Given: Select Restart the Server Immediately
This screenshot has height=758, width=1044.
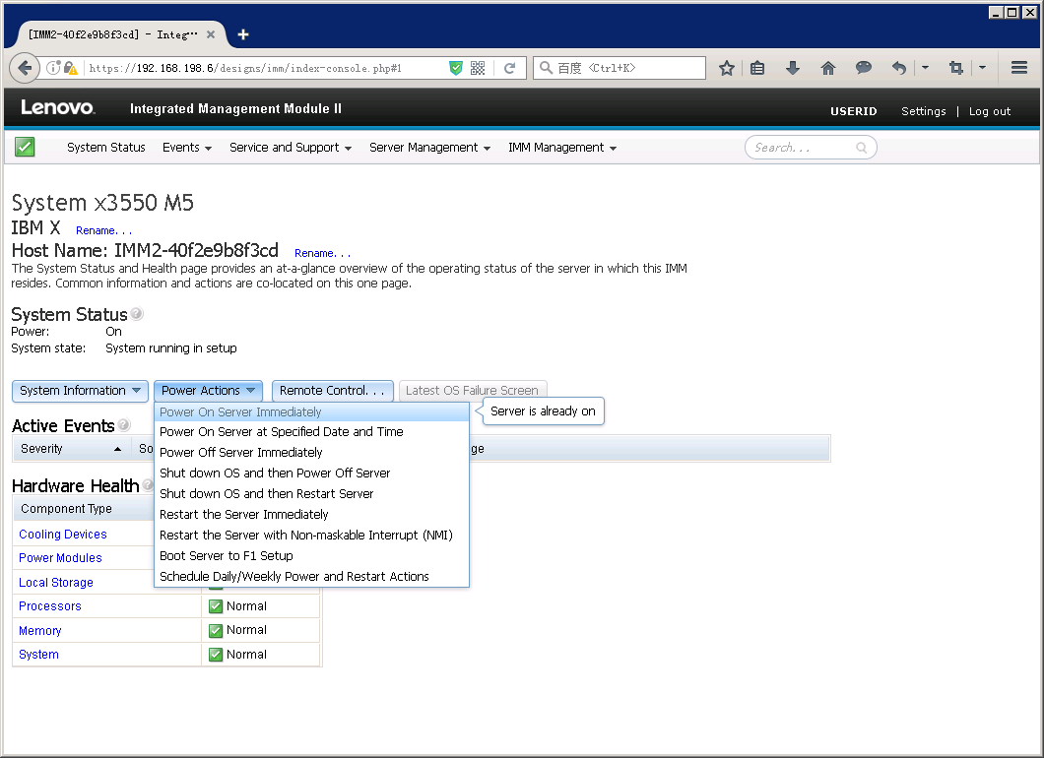Looking at the screenshot, I should [244, 515].
